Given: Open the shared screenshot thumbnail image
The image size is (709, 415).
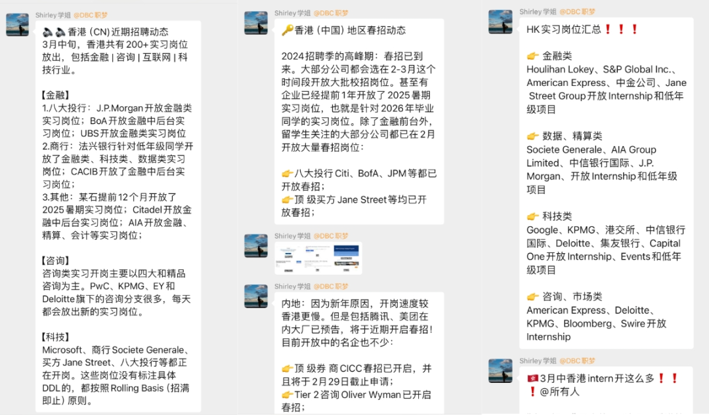Looking at the screenshot, I should (318, 258).
